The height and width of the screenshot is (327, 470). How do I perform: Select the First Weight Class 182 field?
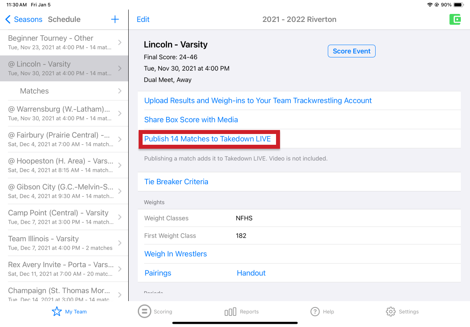pyautogui.click(x=241, y=236)
